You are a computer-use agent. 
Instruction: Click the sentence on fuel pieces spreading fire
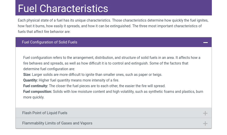[x=107, y=86]
